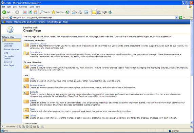Click the Mail envelope toolbar icon
194x133 pixels.
74,12
